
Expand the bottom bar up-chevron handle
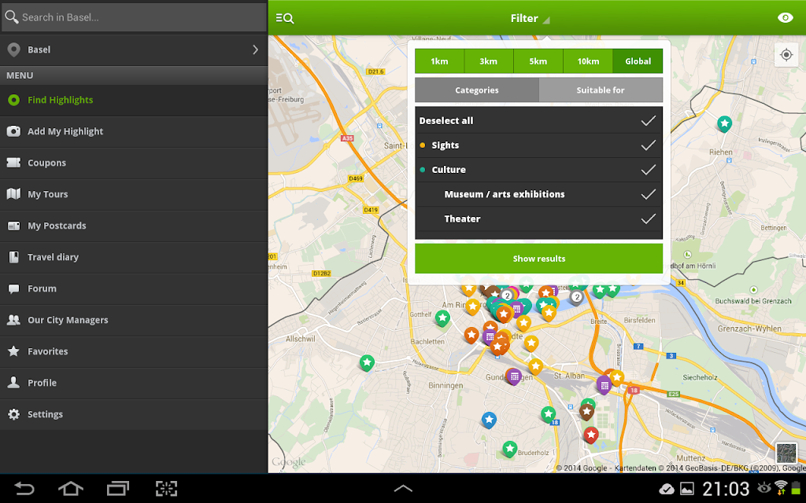[403, 488]
